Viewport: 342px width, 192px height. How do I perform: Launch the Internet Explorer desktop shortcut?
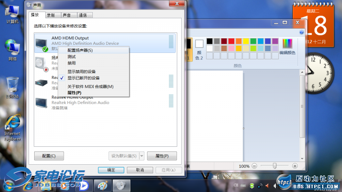click(12, 128)
